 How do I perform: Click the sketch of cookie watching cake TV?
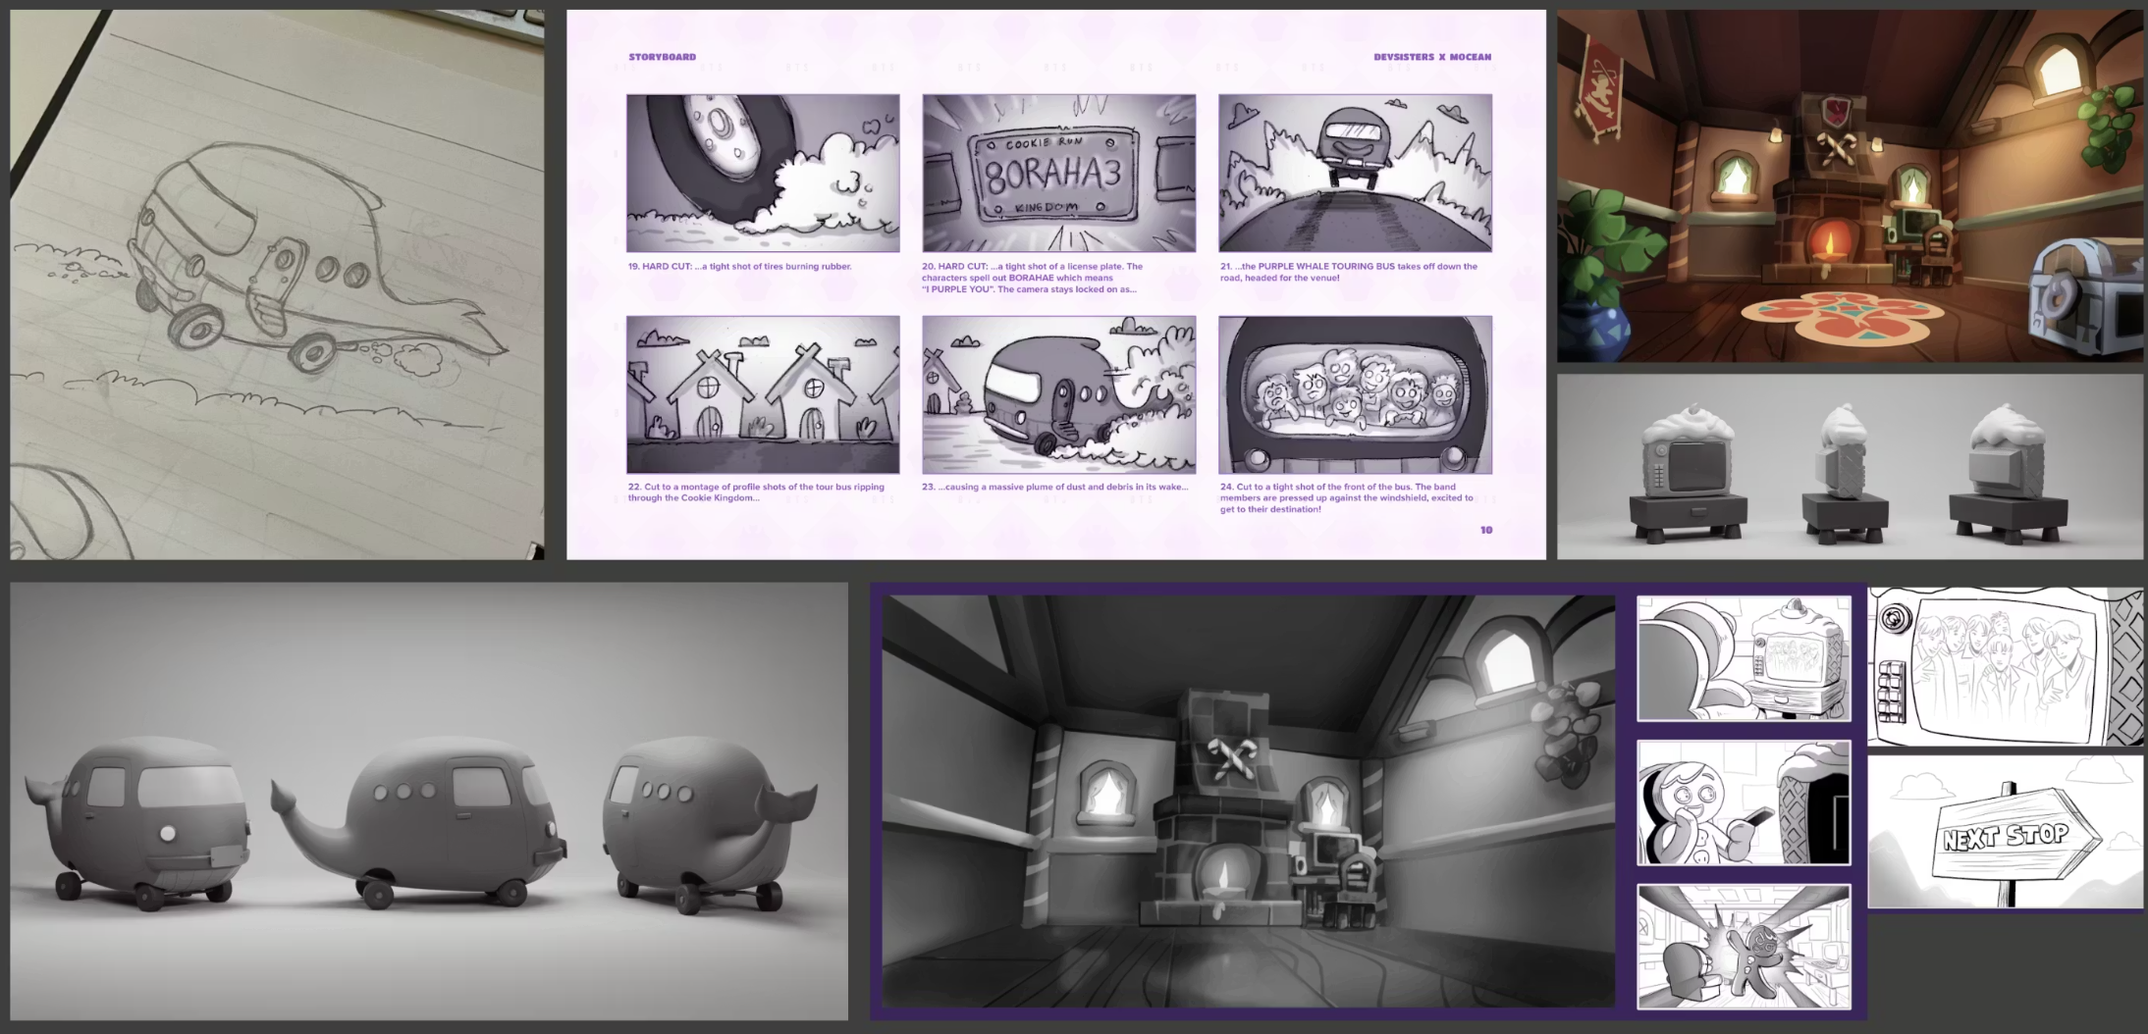coord(1744,658)
